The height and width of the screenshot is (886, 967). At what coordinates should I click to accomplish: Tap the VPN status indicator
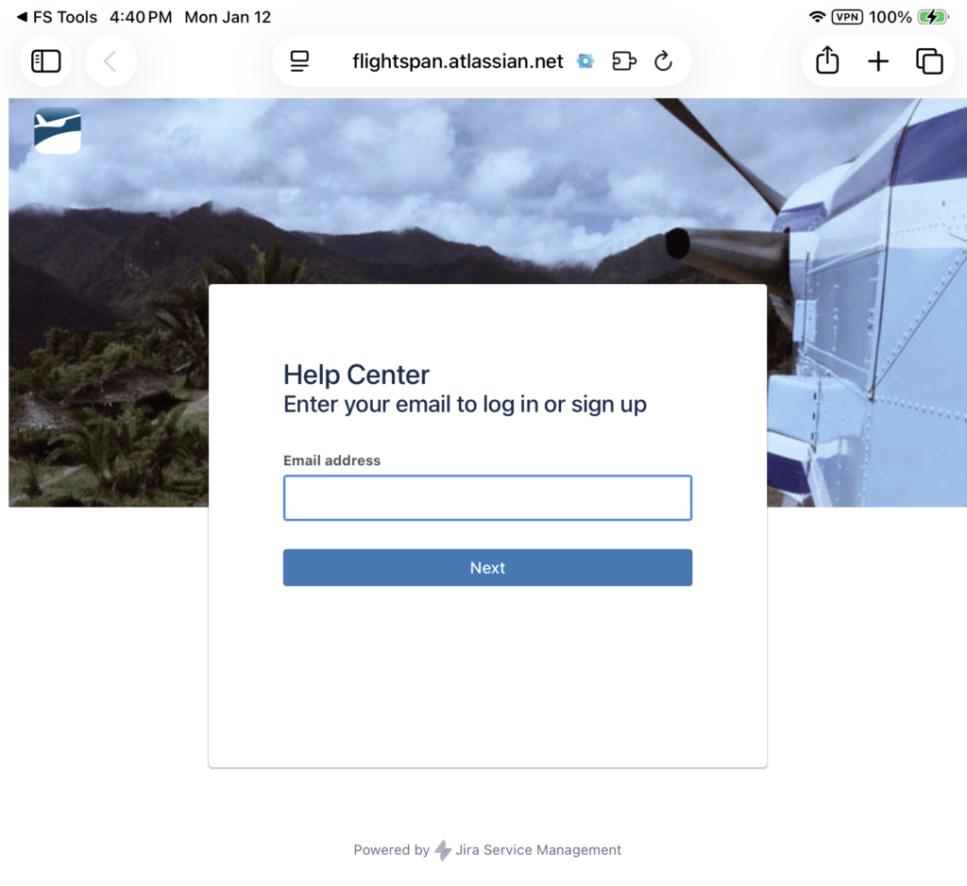847,17
